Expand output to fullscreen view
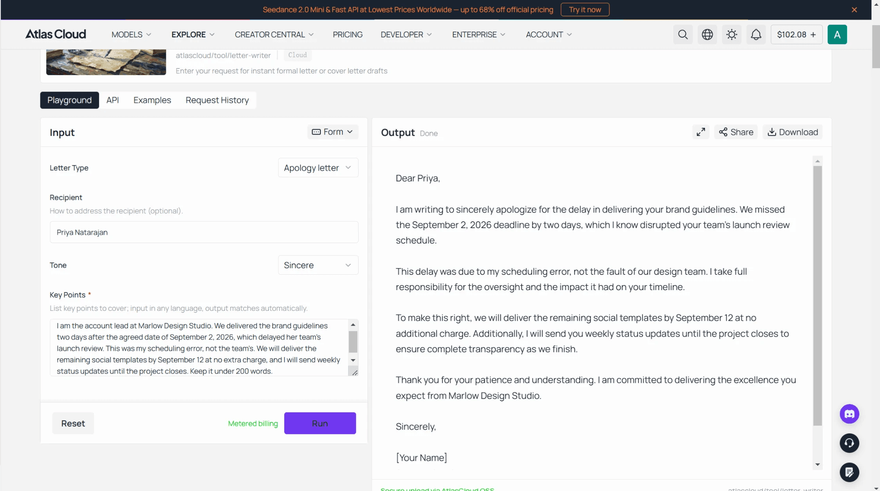 [x=701, y=132]
